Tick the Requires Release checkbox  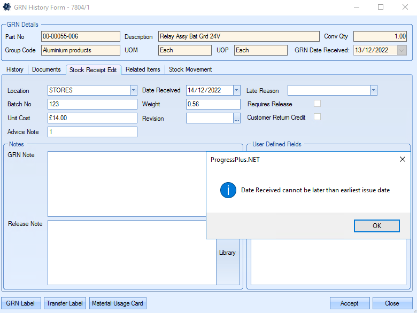317,104
